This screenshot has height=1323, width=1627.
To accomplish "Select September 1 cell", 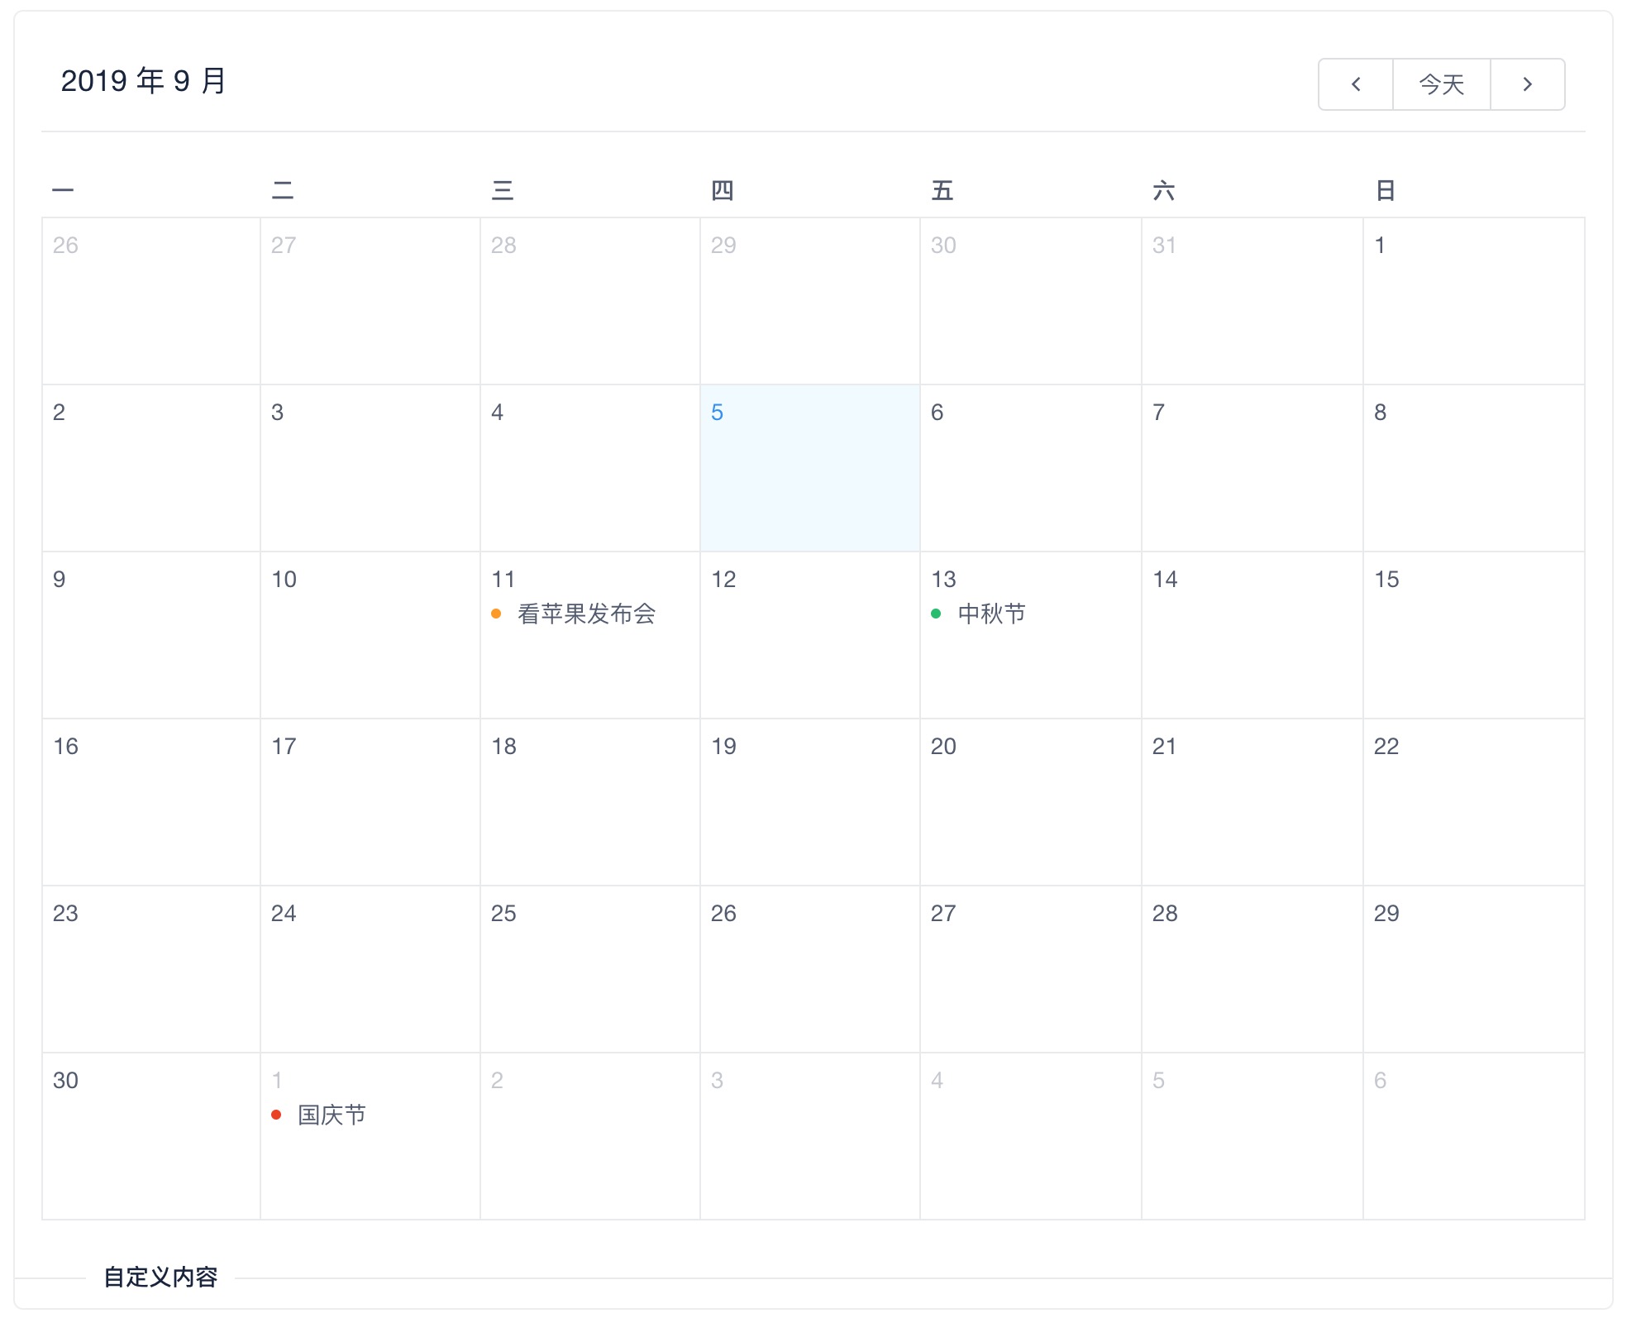I will pos(1473,301).
